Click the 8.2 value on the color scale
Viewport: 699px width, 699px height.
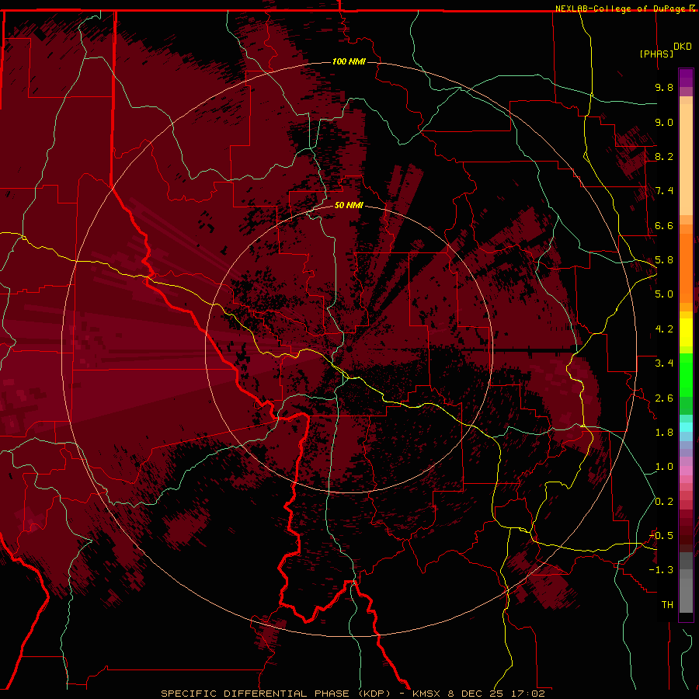coord(664,156)
